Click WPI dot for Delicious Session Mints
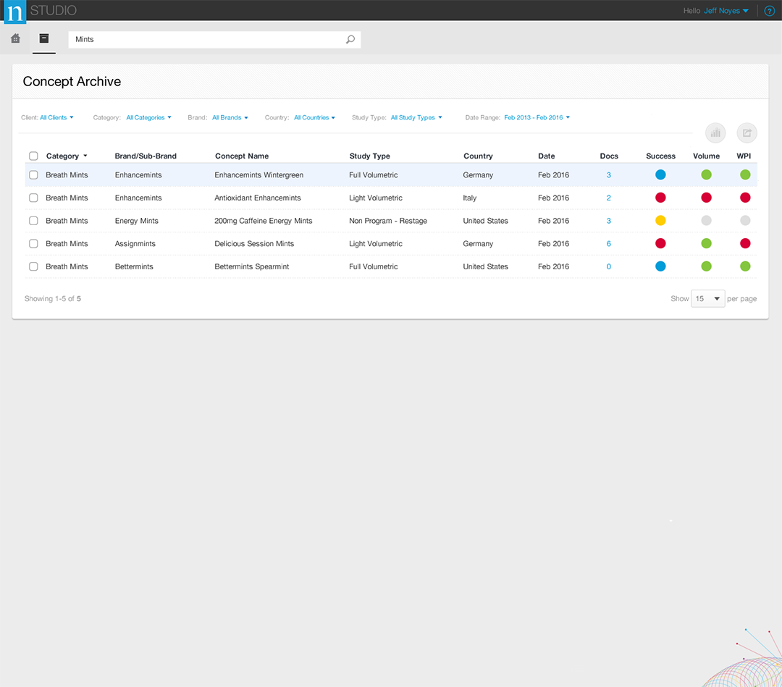 pos(745,244)
